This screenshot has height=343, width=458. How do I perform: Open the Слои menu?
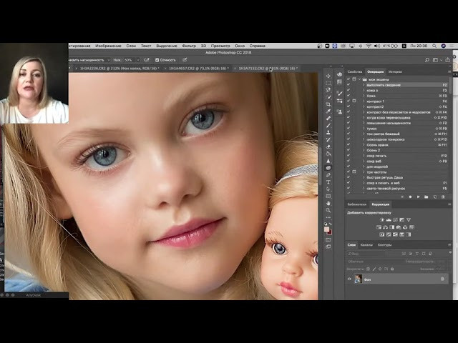coord(131,46)
